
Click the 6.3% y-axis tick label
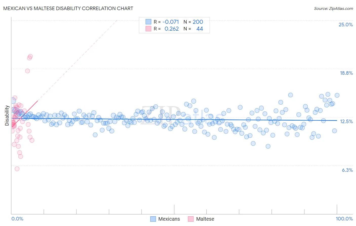pos(347,170)
